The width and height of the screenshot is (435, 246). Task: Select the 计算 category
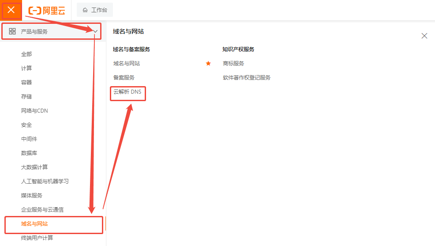click(26, 68)
